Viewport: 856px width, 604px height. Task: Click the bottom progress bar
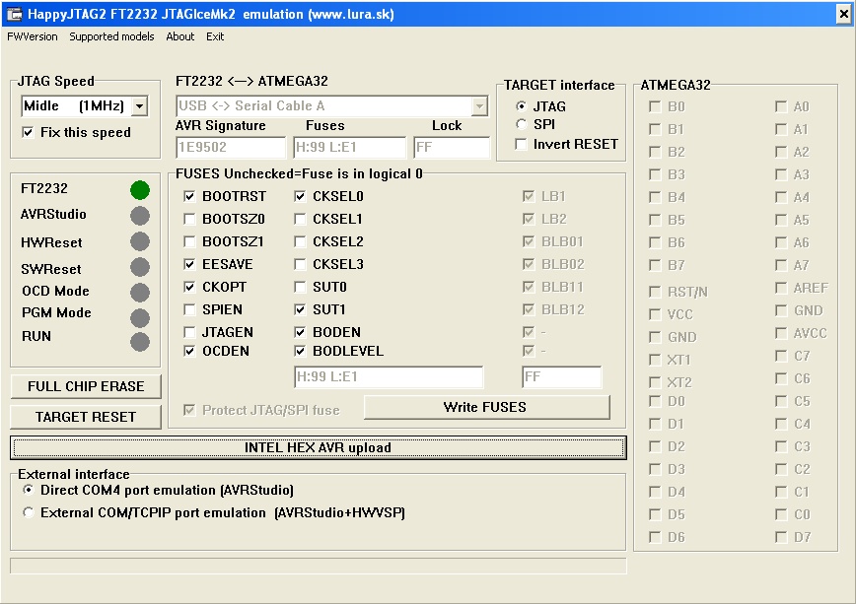(319, 566)
